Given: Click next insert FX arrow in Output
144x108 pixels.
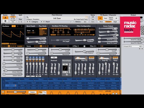Looking at the screenshot, I should tap(142, 49).
